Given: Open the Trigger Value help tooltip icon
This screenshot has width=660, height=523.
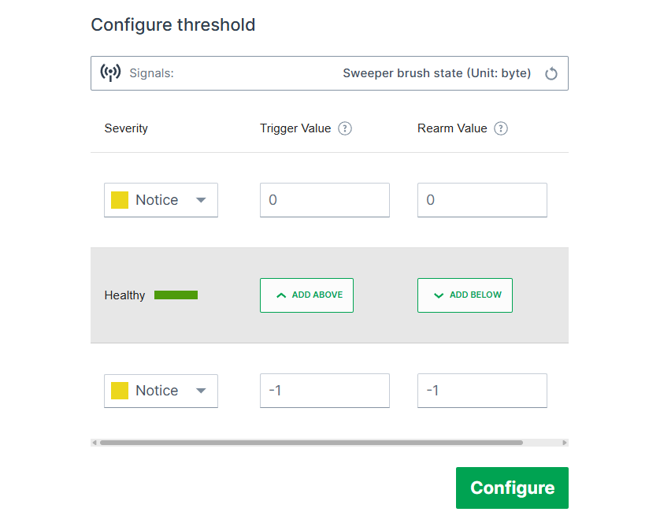Looking at the screenshot, I should pos(345,128).
